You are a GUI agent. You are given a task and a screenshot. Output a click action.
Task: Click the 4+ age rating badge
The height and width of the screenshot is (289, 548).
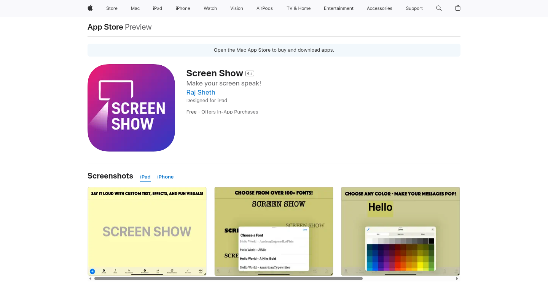pyautogui.click(x=250, y=73)
